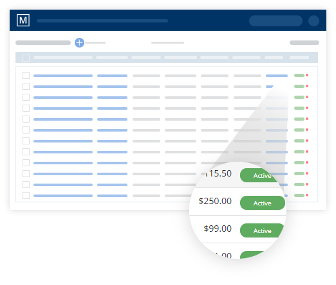Click the green status pill in last row
The width and height of the screenshot is (336, 285).
(x=299, y=195)
